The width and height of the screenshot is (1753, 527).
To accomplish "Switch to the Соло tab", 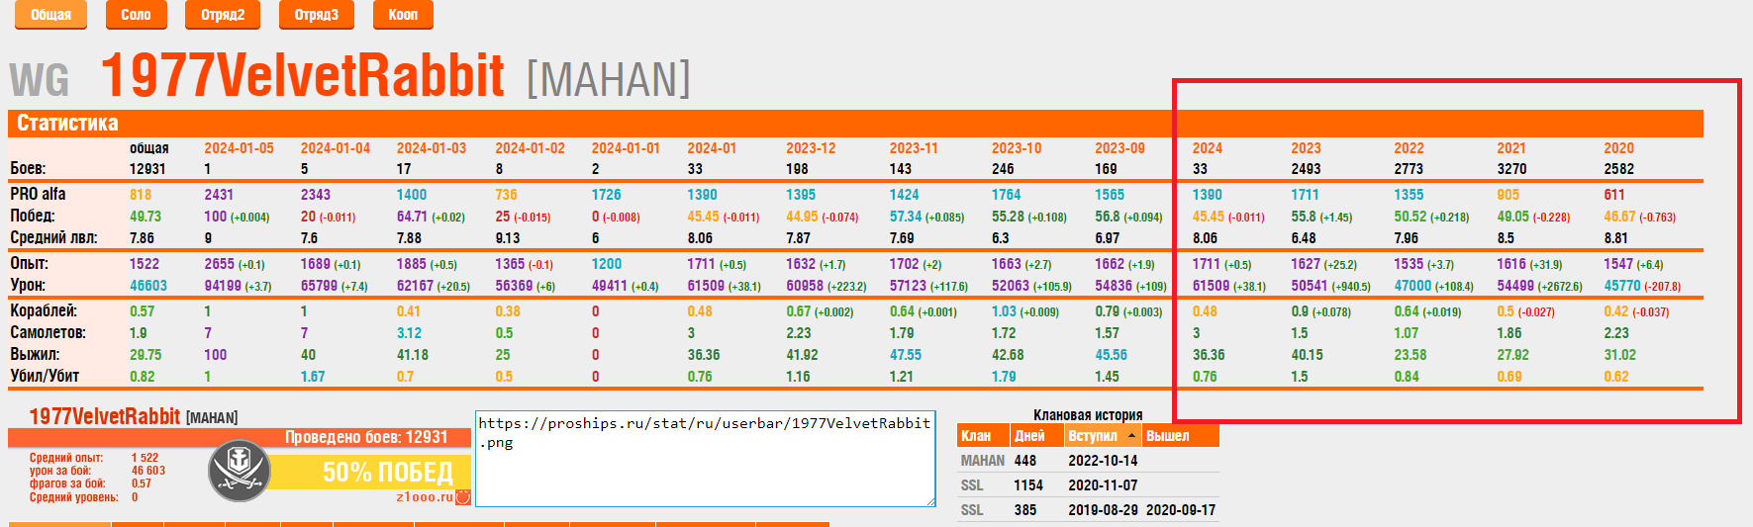I will [x=136, y=15].
